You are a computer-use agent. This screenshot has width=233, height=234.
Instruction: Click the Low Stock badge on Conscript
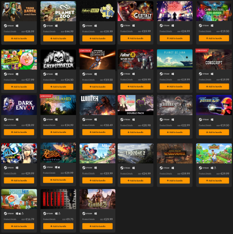(202, 51)
